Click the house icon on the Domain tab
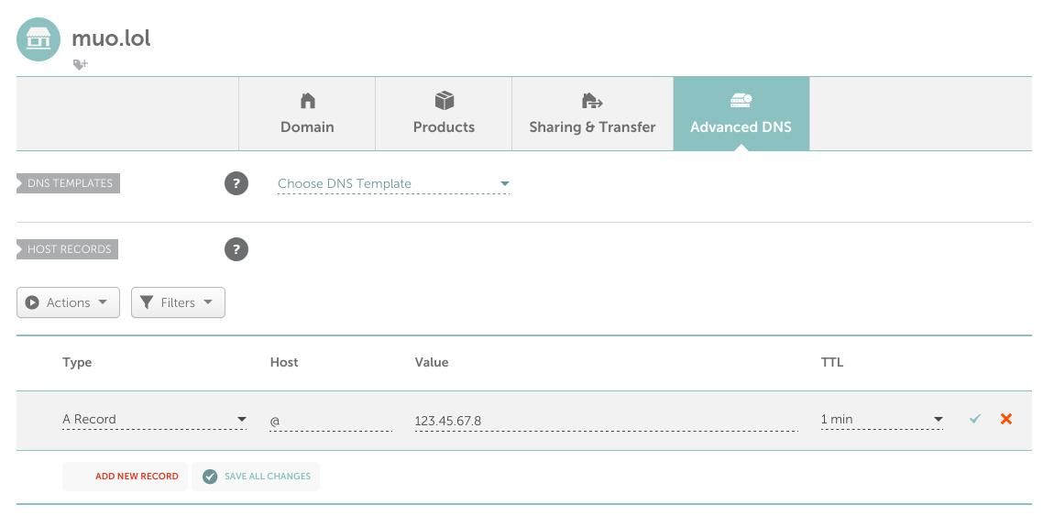Screen dimensions: 1043x516 (x=307, y=101)
